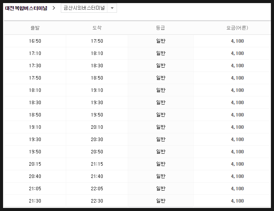Click the 4,100 fare for 19:10 departure
274x211 pixels.
click(x=237, y=127)
